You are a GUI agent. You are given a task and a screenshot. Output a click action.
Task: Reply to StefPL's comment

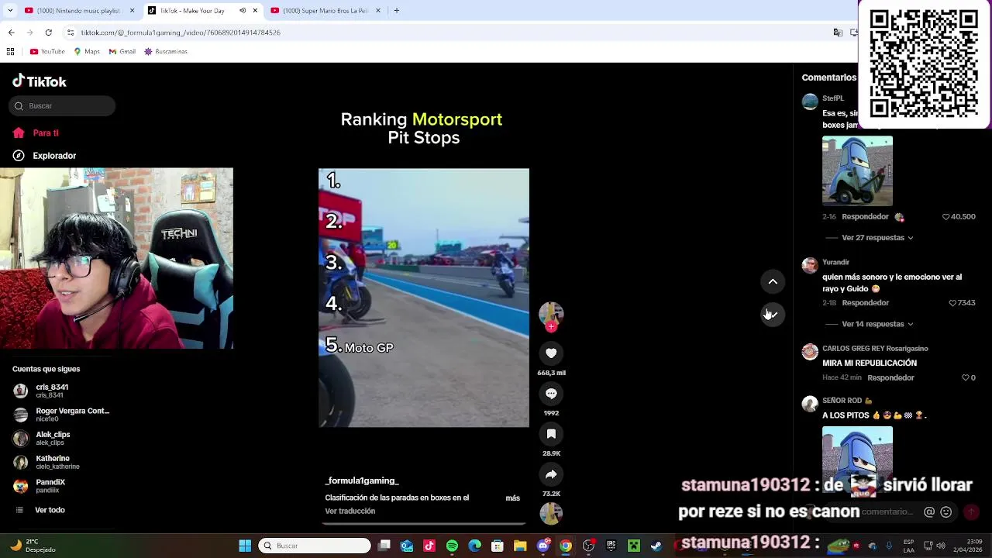(x=865, y=217)
